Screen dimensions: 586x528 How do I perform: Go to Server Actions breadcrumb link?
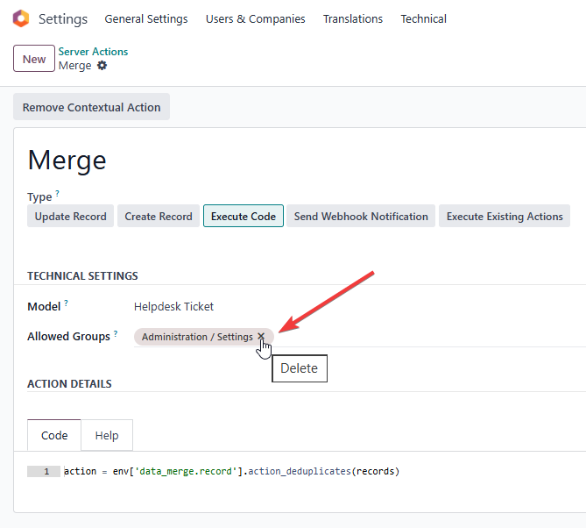[93, 52]
